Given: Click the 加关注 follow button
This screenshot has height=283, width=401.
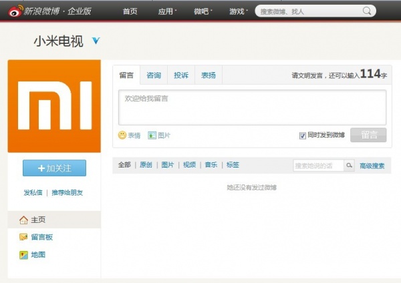Looking at the screenshot, I should click(55, 168).
